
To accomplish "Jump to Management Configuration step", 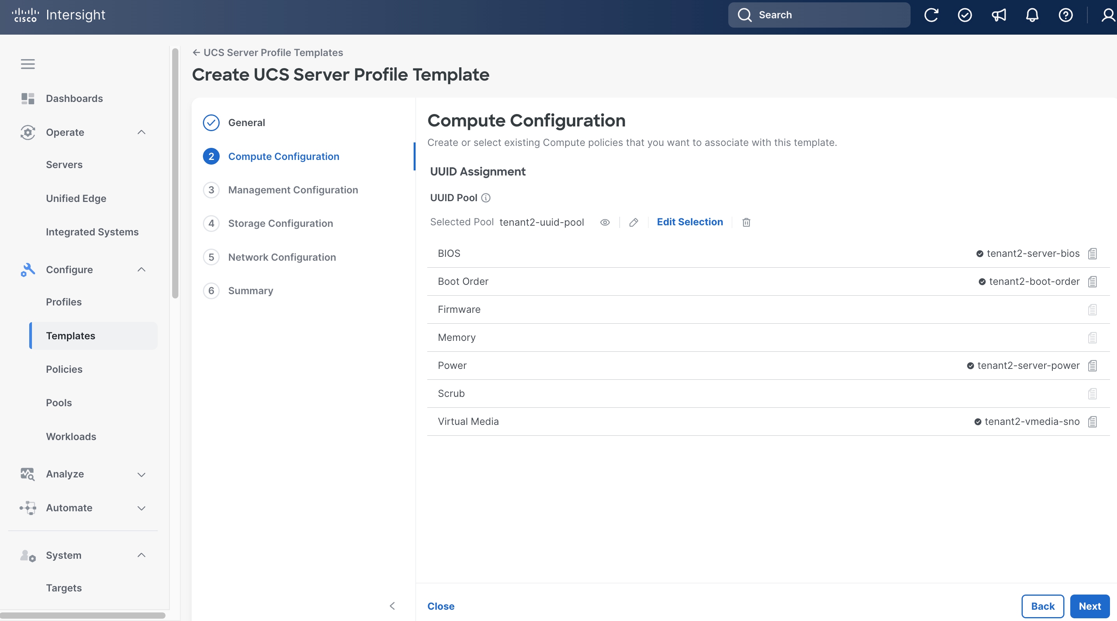I will (280, 189).
